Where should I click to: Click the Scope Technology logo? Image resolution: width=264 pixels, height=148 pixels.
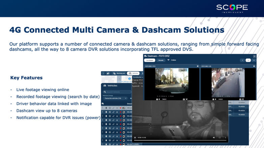232,8
